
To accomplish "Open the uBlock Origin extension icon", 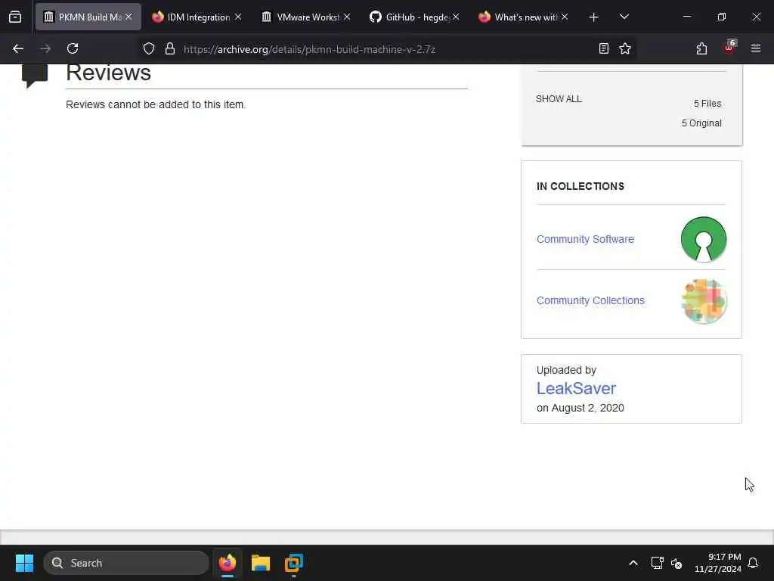I will pyautogui.click(x=729, y=48).
